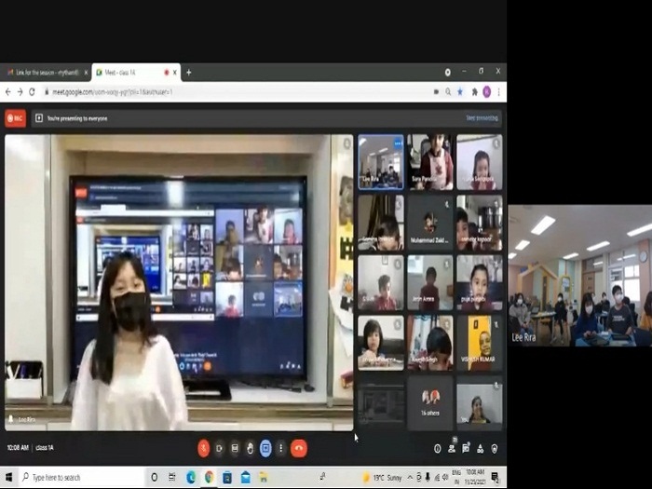Click the presenting screen icon in banner
The image size is (652, 489).
click(x=39, y=118)
